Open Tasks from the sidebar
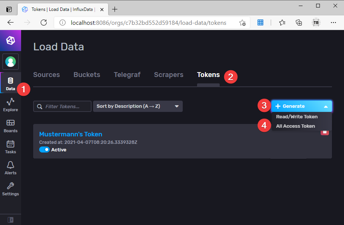Screen dimensions: 344x225 click(x=10, y=146)
